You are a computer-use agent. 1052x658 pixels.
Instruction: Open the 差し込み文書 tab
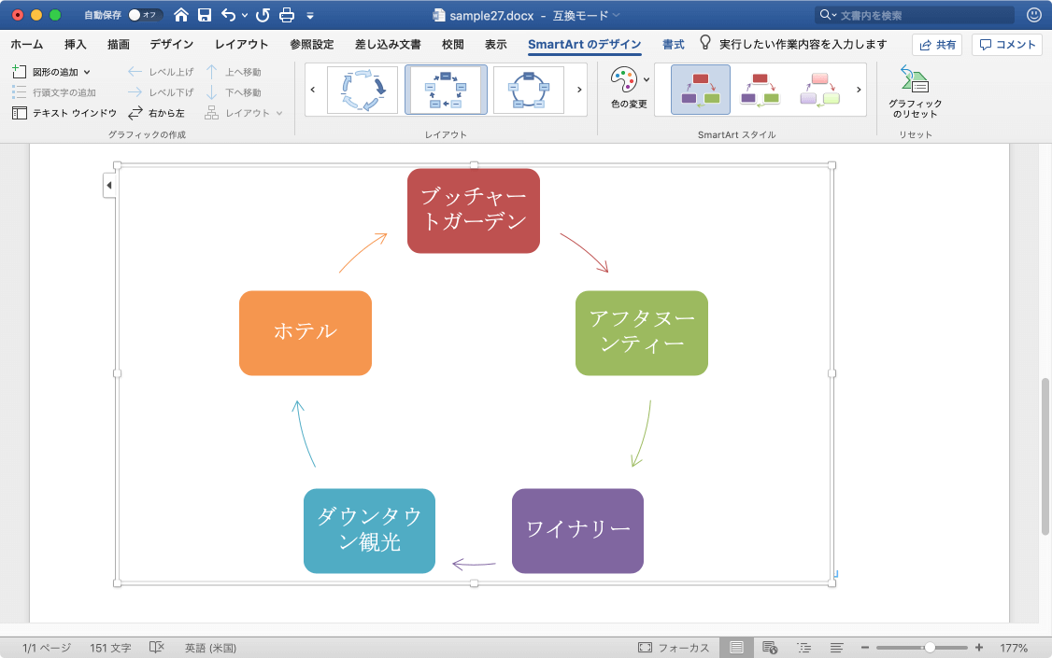pos(388,44)
